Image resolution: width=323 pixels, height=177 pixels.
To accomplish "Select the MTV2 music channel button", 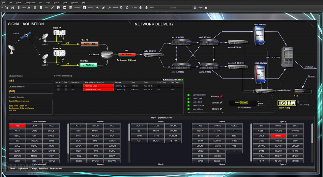I will point(156,135).
